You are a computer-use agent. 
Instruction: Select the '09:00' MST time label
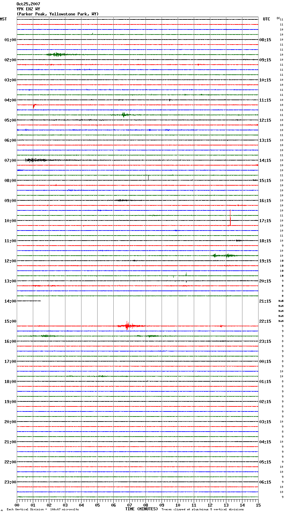coord(10,201)
